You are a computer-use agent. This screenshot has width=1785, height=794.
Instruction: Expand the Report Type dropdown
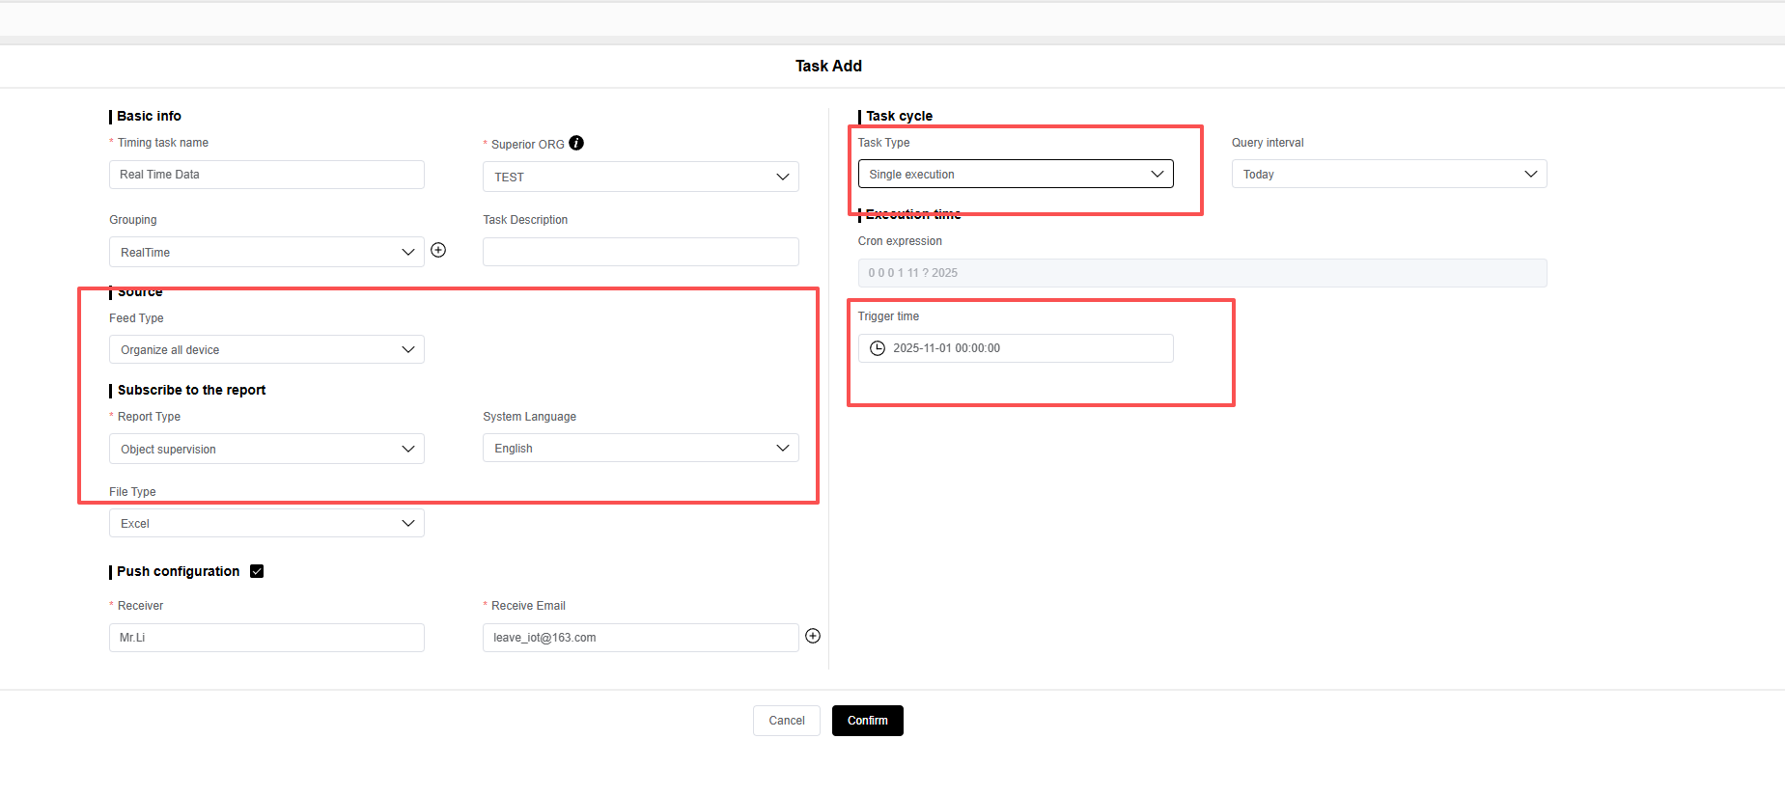click(x=266, y=449)
